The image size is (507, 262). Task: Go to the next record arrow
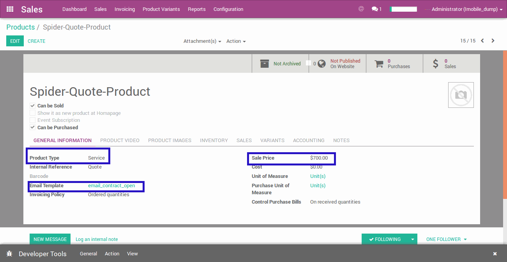[x=493, y=41]
